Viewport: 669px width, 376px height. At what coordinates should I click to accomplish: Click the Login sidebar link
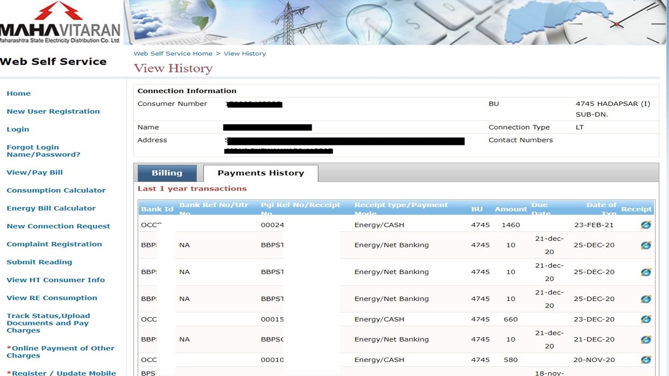[x=17, y=129]
